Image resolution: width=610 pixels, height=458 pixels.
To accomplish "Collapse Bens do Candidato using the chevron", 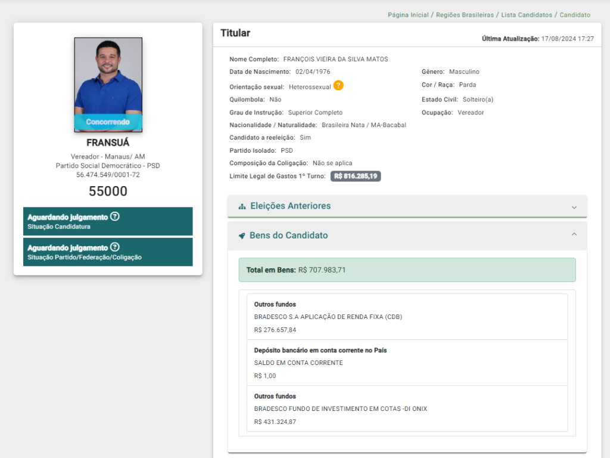I will (574, 235).
